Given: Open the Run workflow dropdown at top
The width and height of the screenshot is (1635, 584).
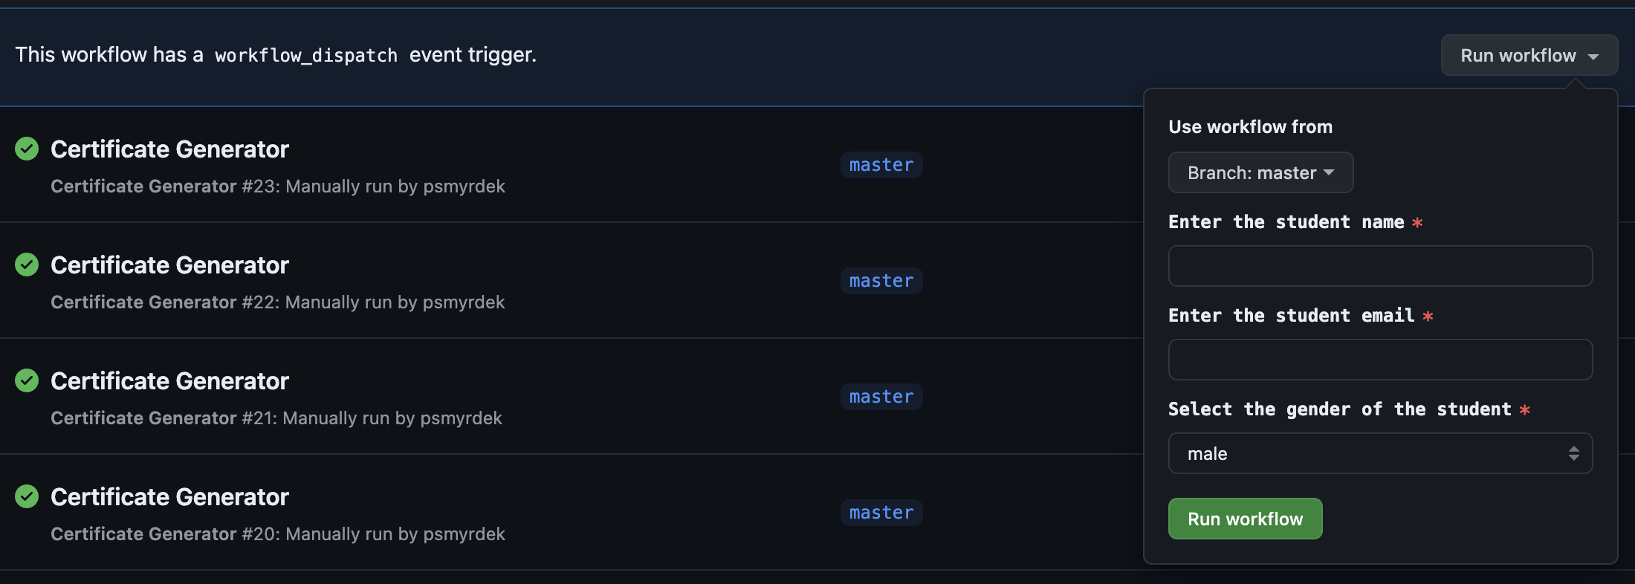Looking at the screenshot, I should point(1529,56).
